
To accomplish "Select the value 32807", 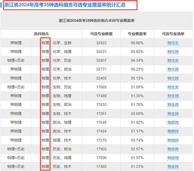I will tap(101, 60).
